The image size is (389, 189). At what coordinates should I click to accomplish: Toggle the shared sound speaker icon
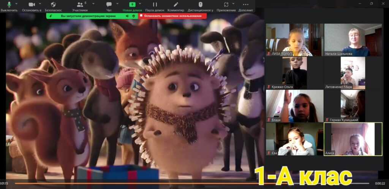[x=127, y=16]
